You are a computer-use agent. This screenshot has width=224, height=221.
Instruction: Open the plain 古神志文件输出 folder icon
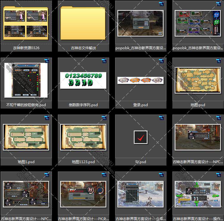(83, 23)
